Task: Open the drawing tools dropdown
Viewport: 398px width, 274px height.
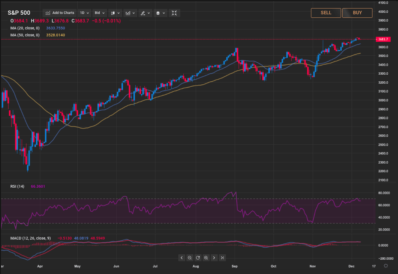Action: pyautogui.click(x=145, y=13)
